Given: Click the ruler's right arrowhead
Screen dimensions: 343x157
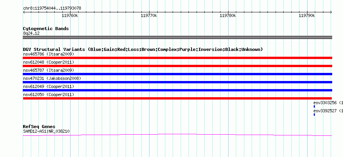Looking at the screenshot, I should coord(331,12).
